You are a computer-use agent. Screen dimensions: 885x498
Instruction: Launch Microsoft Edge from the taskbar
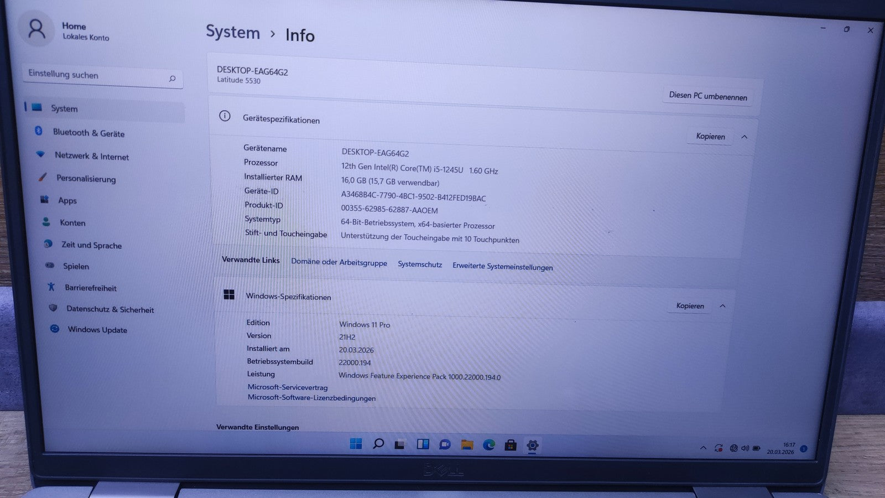pyautogui.click(x=489, y=444)
